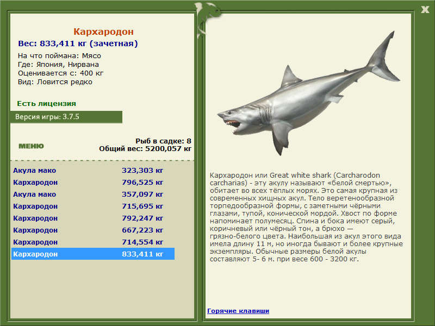Select Кархародон 715,695 кг row
The width and height of the screenshot is (435, 326).
[93, 206]
